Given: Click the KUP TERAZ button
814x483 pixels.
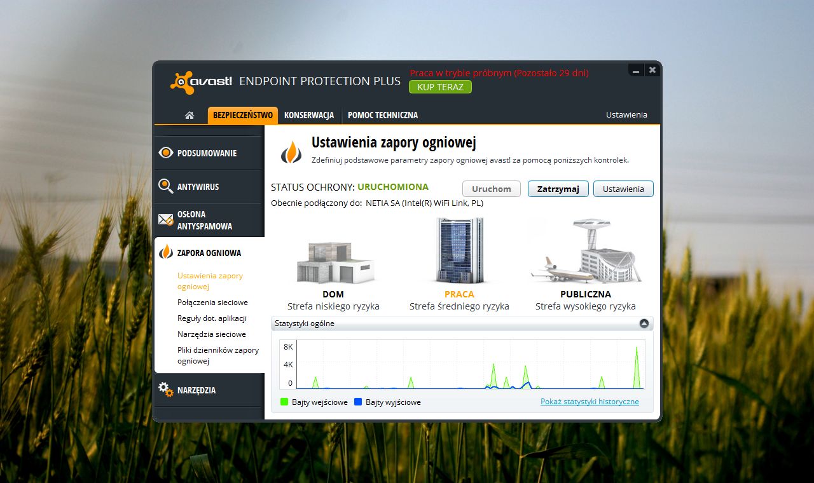Looking at the screenshot, I should [440, 87].
